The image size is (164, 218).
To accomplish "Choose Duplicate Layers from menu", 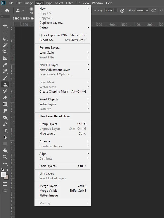I will [x=63, y=23].
